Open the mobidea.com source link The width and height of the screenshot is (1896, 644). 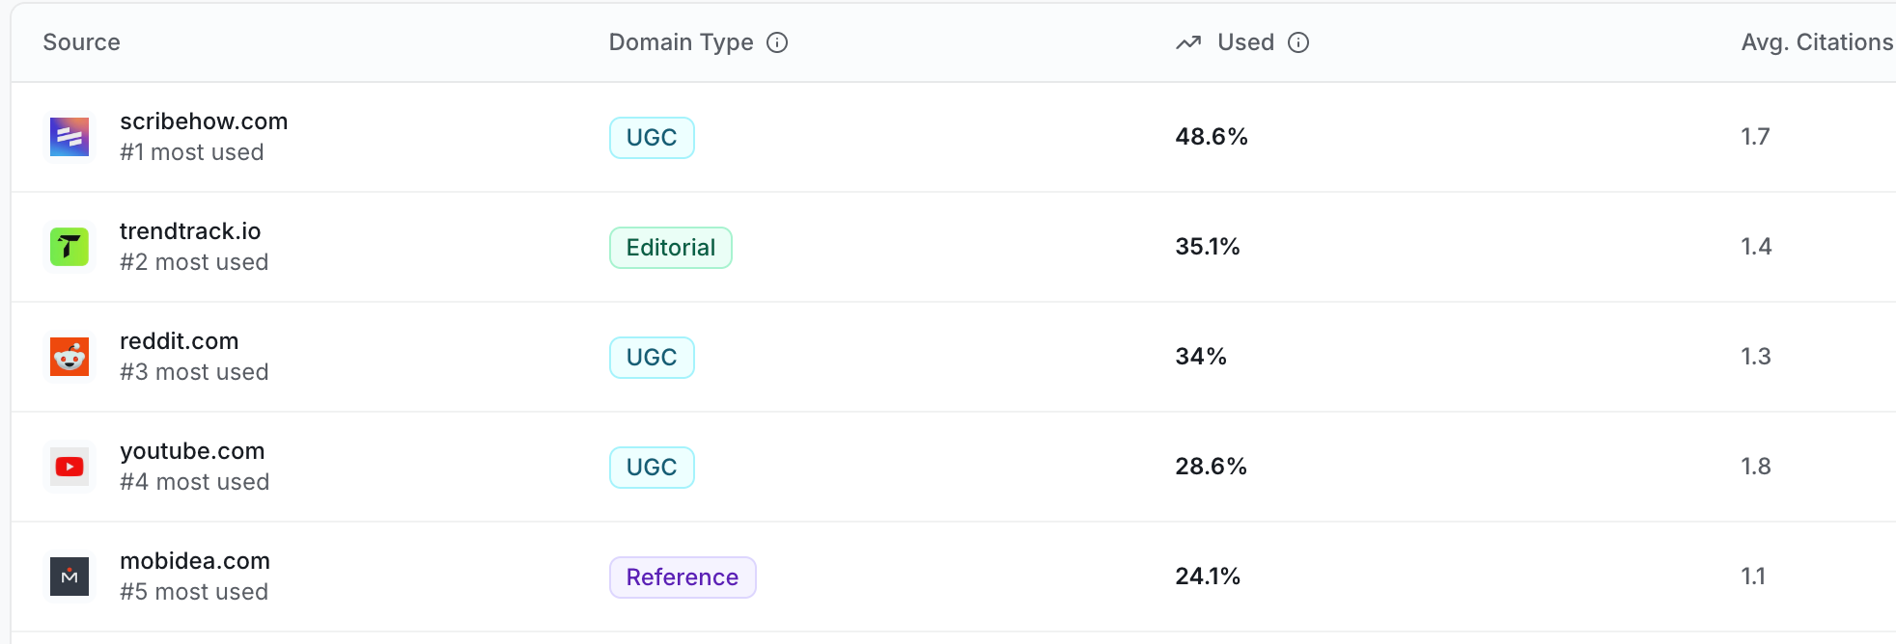click(x=195, y=561)
